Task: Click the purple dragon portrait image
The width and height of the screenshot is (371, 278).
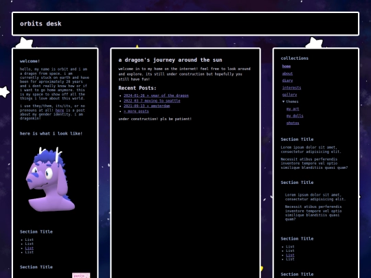Action: click(x=50, y=179)
